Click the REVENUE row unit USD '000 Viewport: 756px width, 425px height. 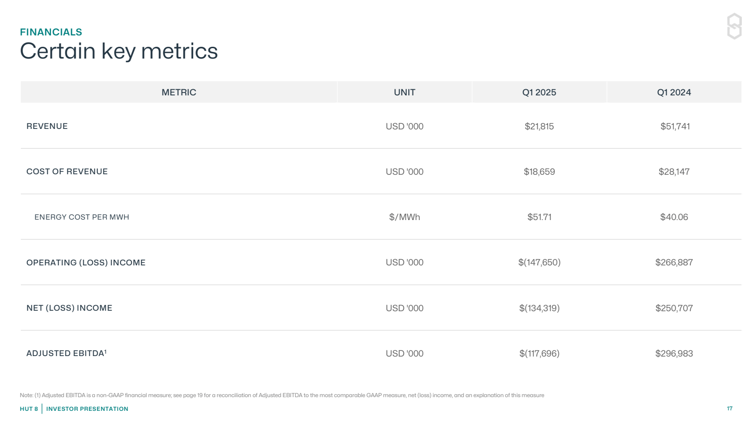click(x=404, y=126)
